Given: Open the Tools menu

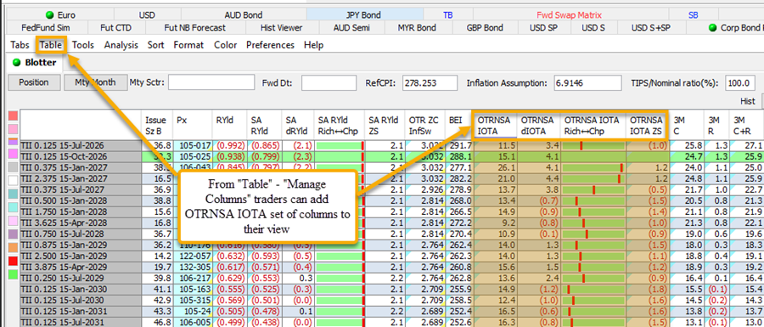Looking at the screenshot, I should 83,45.
